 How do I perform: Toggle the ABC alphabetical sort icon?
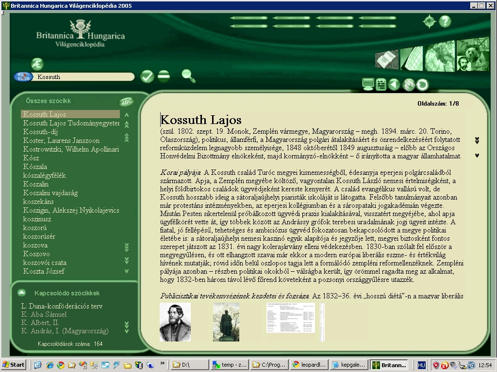(x=127, y=102)
